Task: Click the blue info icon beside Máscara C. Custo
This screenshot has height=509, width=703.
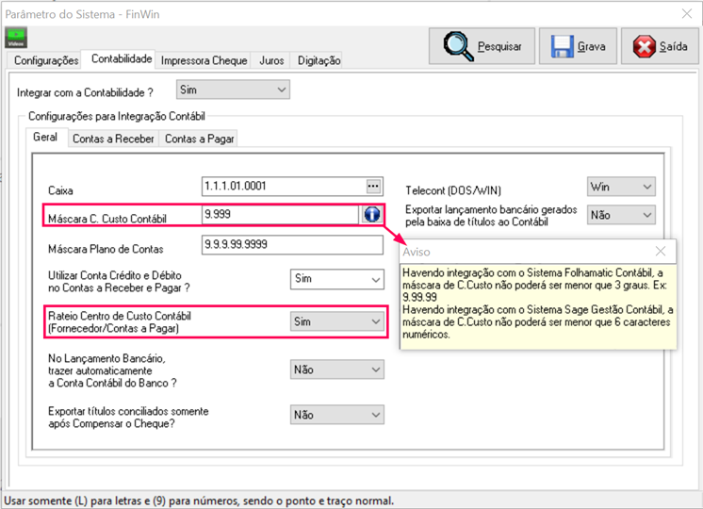Action: [372, 215]
